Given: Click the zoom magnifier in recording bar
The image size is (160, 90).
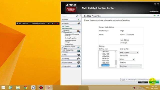Looking at the screenshot, I should coord(20,23).
